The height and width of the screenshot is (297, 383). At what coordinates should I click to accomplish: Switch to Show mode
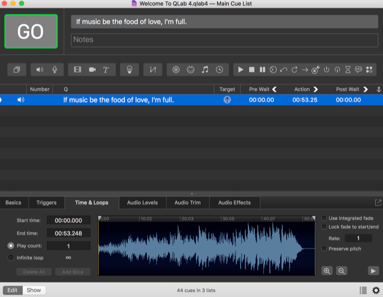click(34, 290)
